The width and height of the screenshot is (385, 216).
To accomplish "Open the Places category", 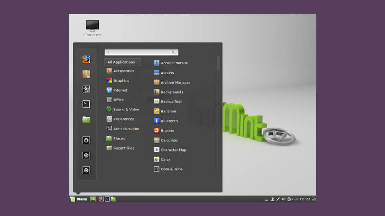I will coord(115,138).
